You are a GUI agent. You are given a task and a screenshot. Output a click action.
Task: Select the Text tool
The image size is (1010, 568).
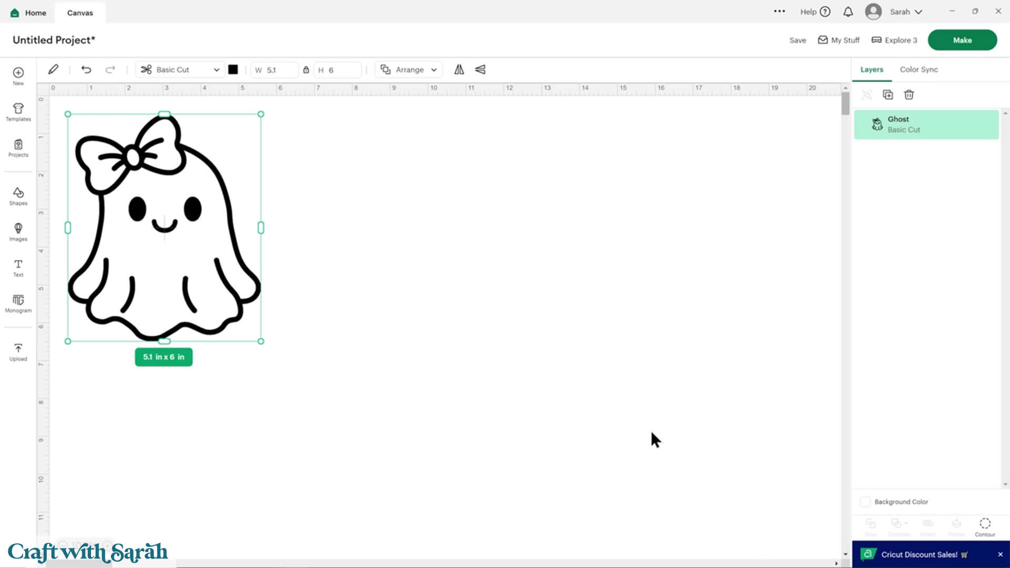tap(18, 267)
